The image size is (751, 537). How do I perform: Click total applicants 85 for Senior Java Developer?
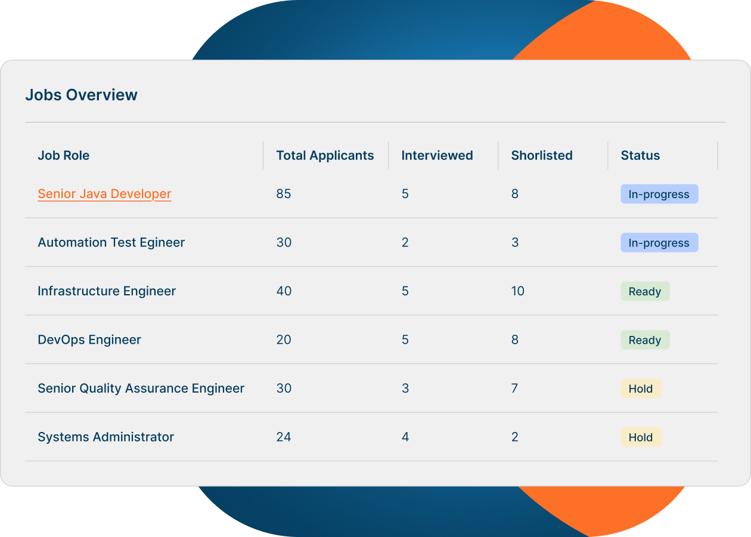[284, 194]
